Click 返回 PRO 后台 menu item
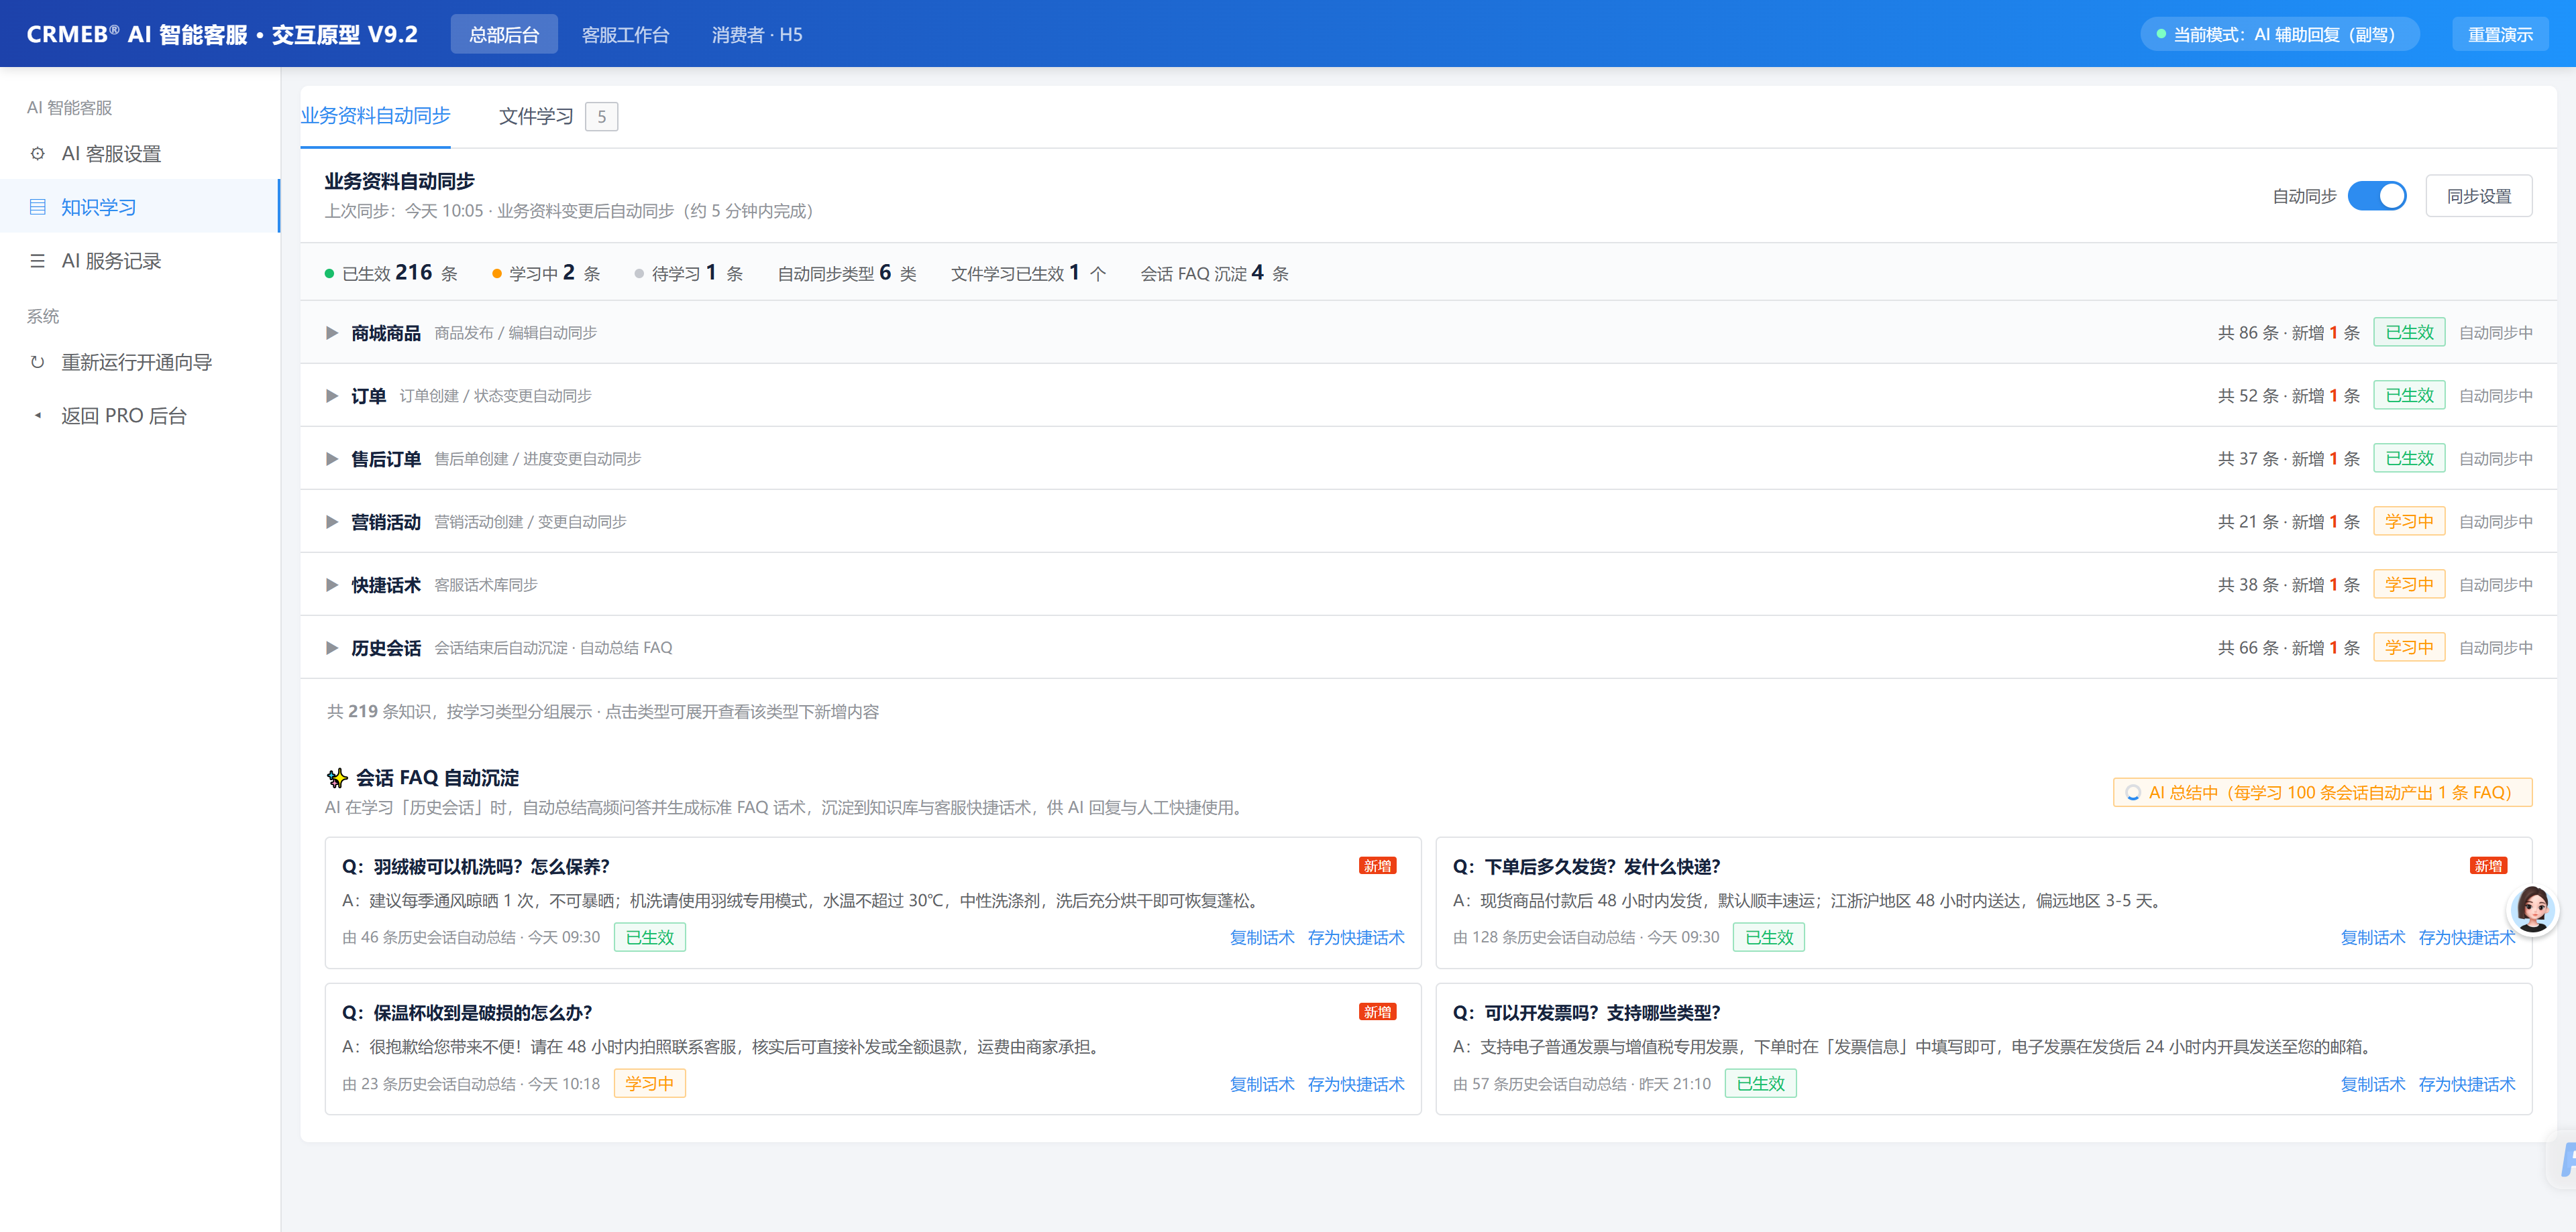 140,416
